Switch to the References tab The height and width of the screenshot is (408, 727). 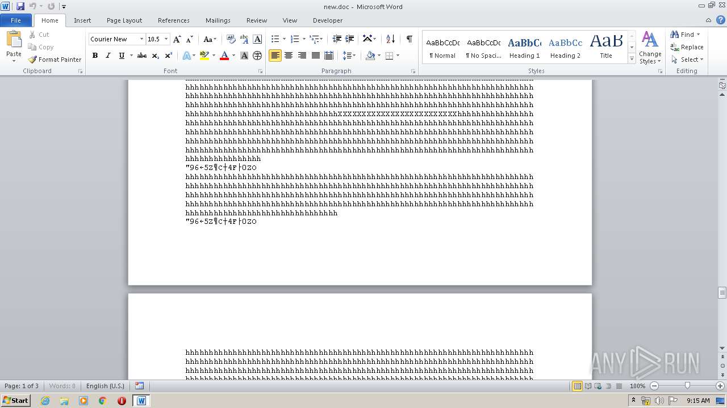(x=174, y=20)
